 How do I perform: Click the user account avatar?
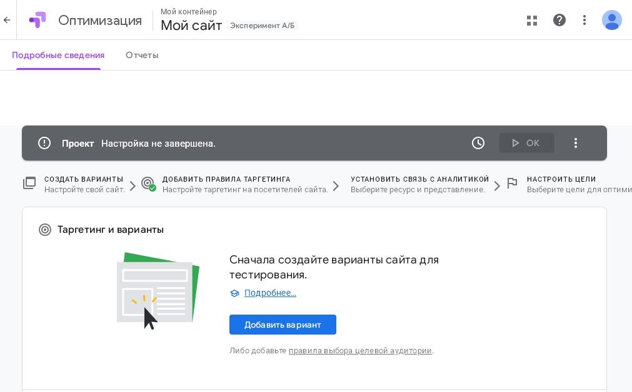611,20
